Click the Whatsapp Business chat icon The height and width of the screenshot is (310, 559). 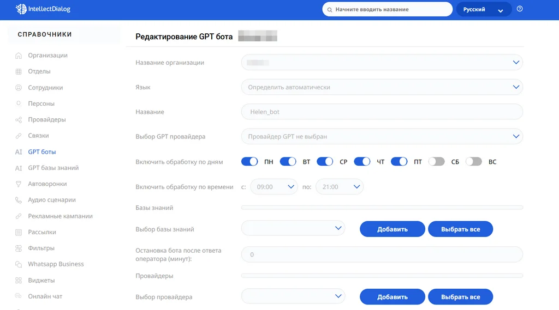click(19, 264)
